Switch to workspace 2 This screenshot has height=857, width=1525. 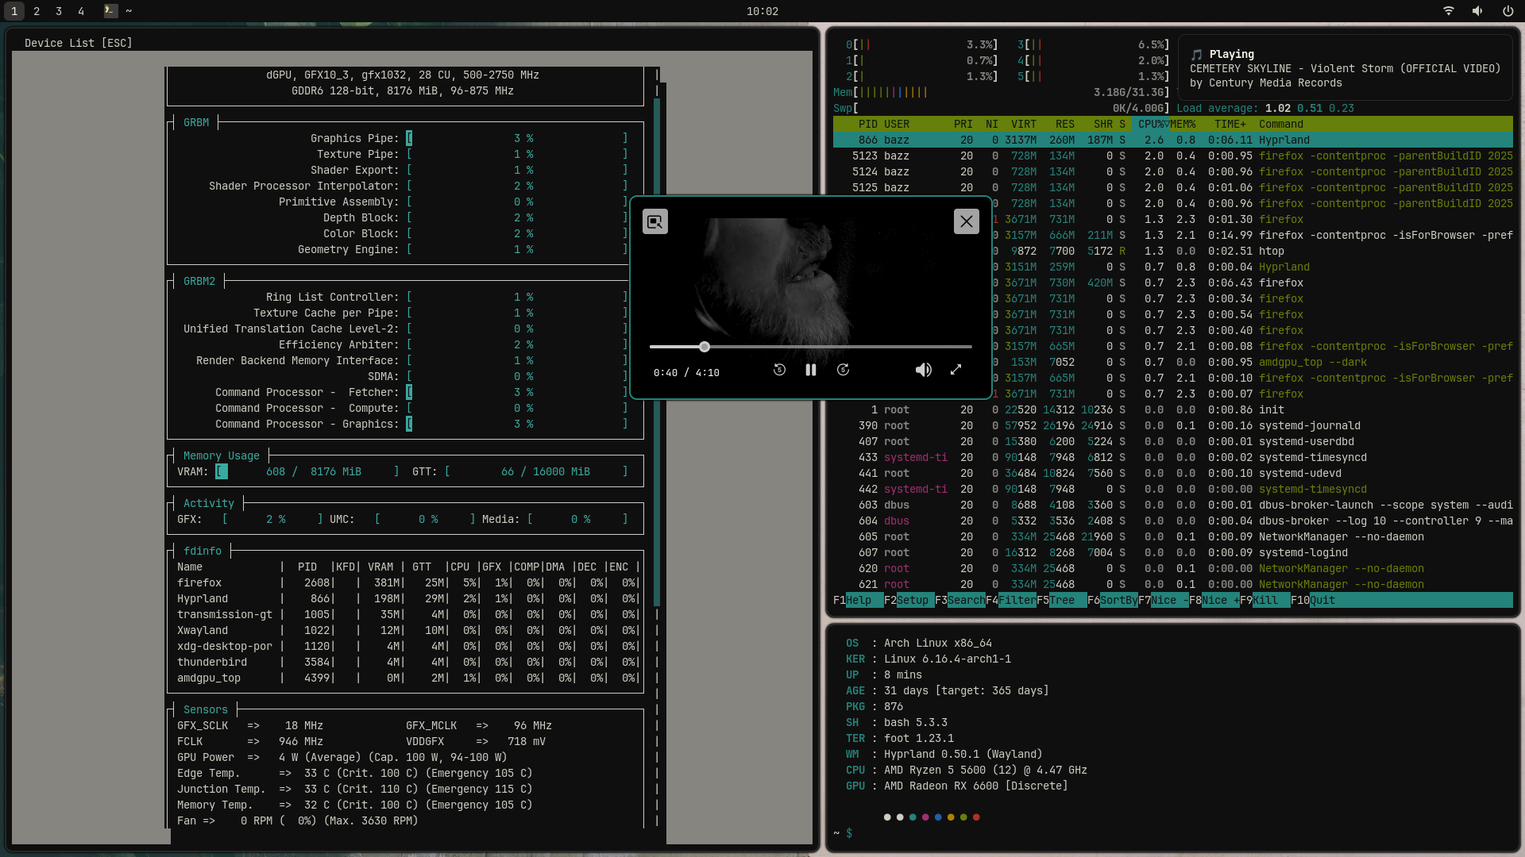37,11
